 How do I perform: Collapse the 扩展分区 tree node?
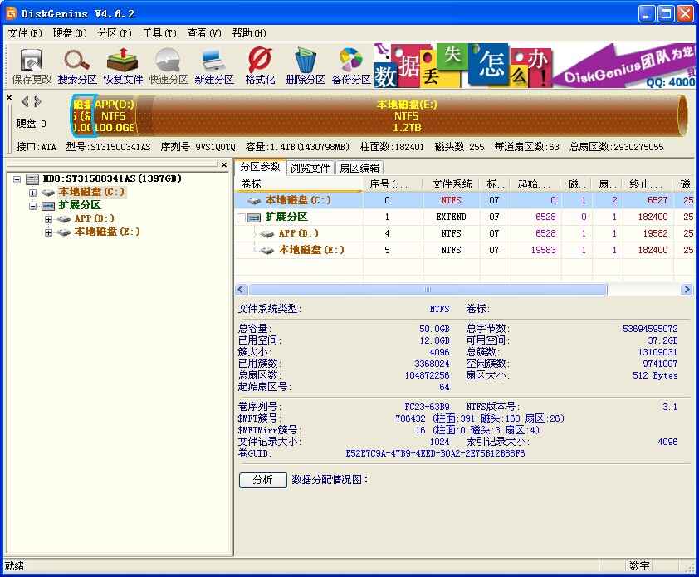pos(32,206)
